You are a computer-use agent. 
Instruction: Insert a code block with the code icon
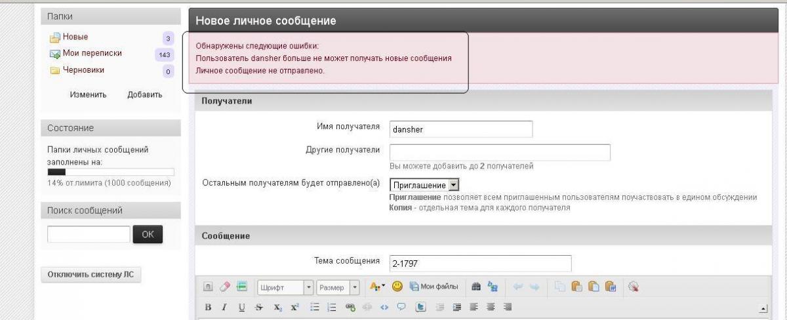[384, 307]
